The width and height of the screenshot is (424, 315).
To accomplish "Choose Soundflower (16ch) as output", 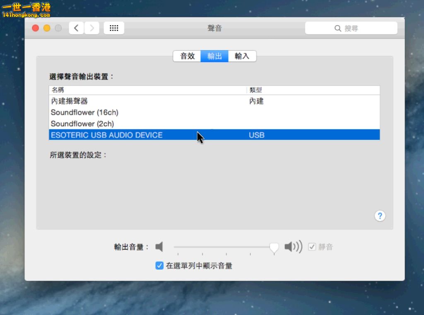I will (x=84, y=112).
